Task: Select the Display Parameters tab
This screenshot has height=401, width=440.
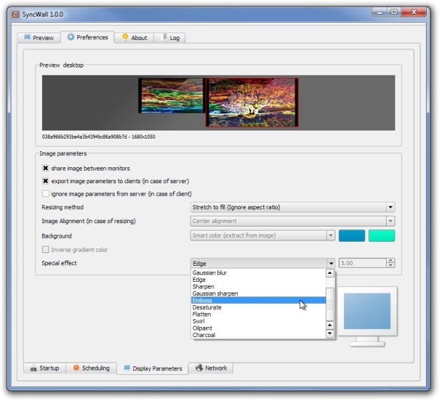Action: 153,368
